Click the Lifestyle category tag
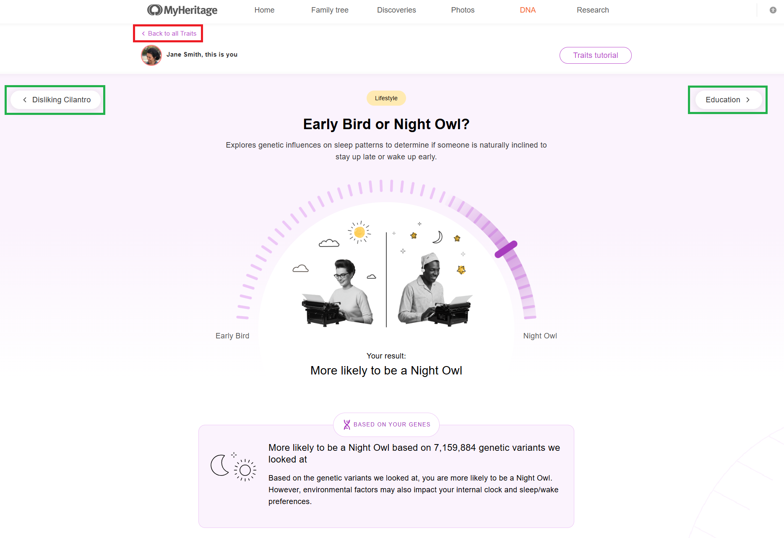This screenshot has width=784, height=538. point(386,98)
